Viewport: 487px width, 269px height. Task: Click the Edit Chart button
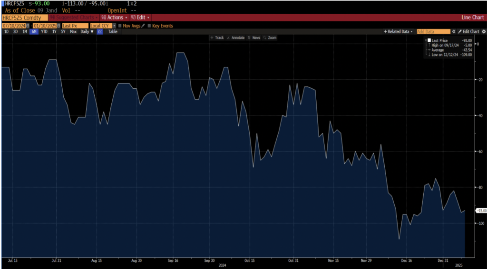tap(468, 32)
